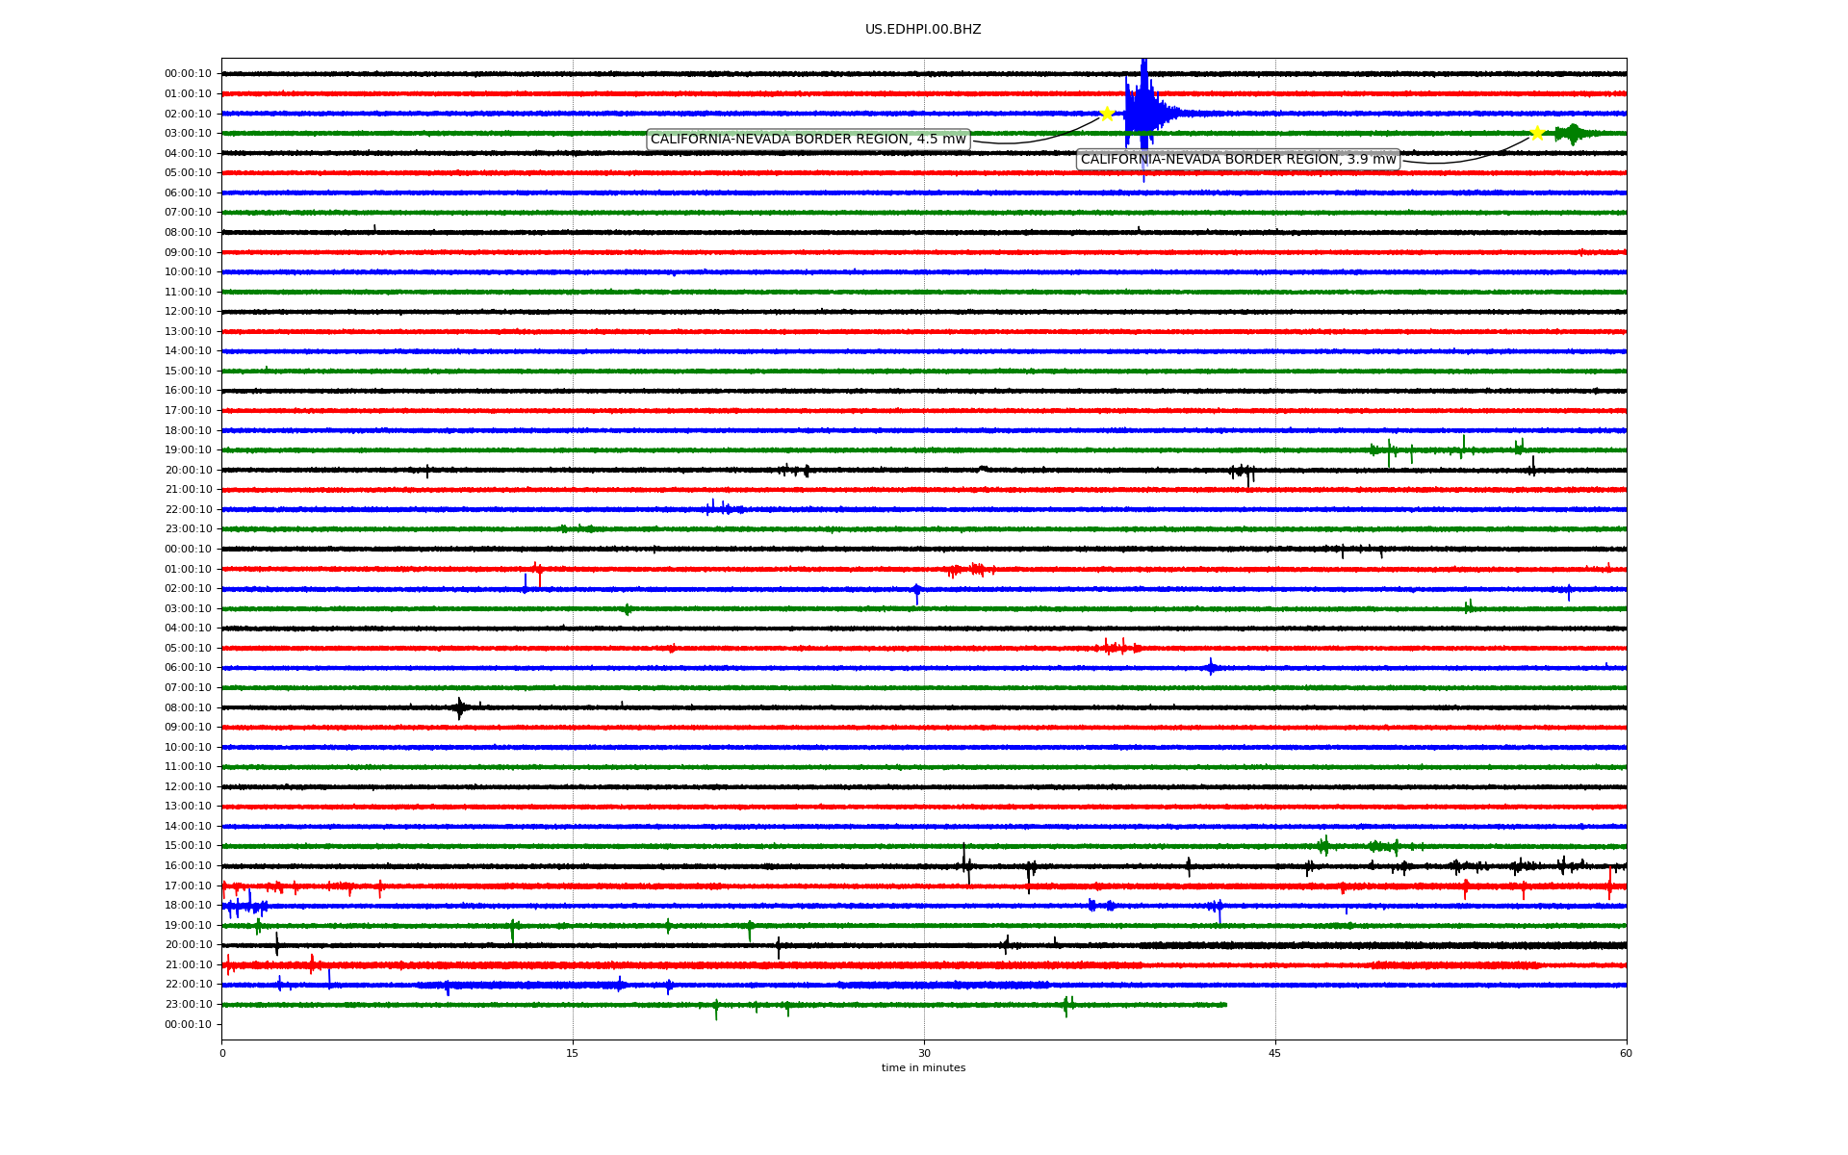Click the x-axis tick label 0
1848x1155 pixels.
coord(222,1053)
